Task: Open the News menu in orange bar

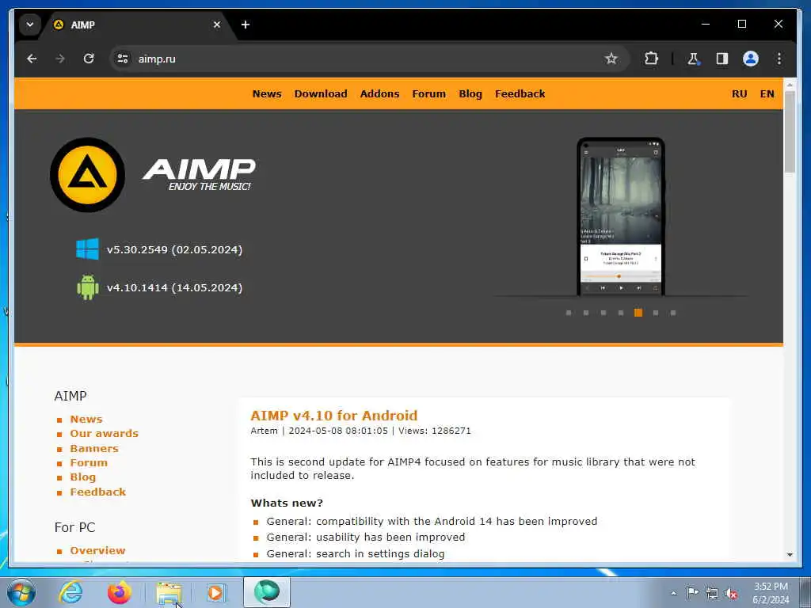Action: pyautogui.click(x=267, y=94)
